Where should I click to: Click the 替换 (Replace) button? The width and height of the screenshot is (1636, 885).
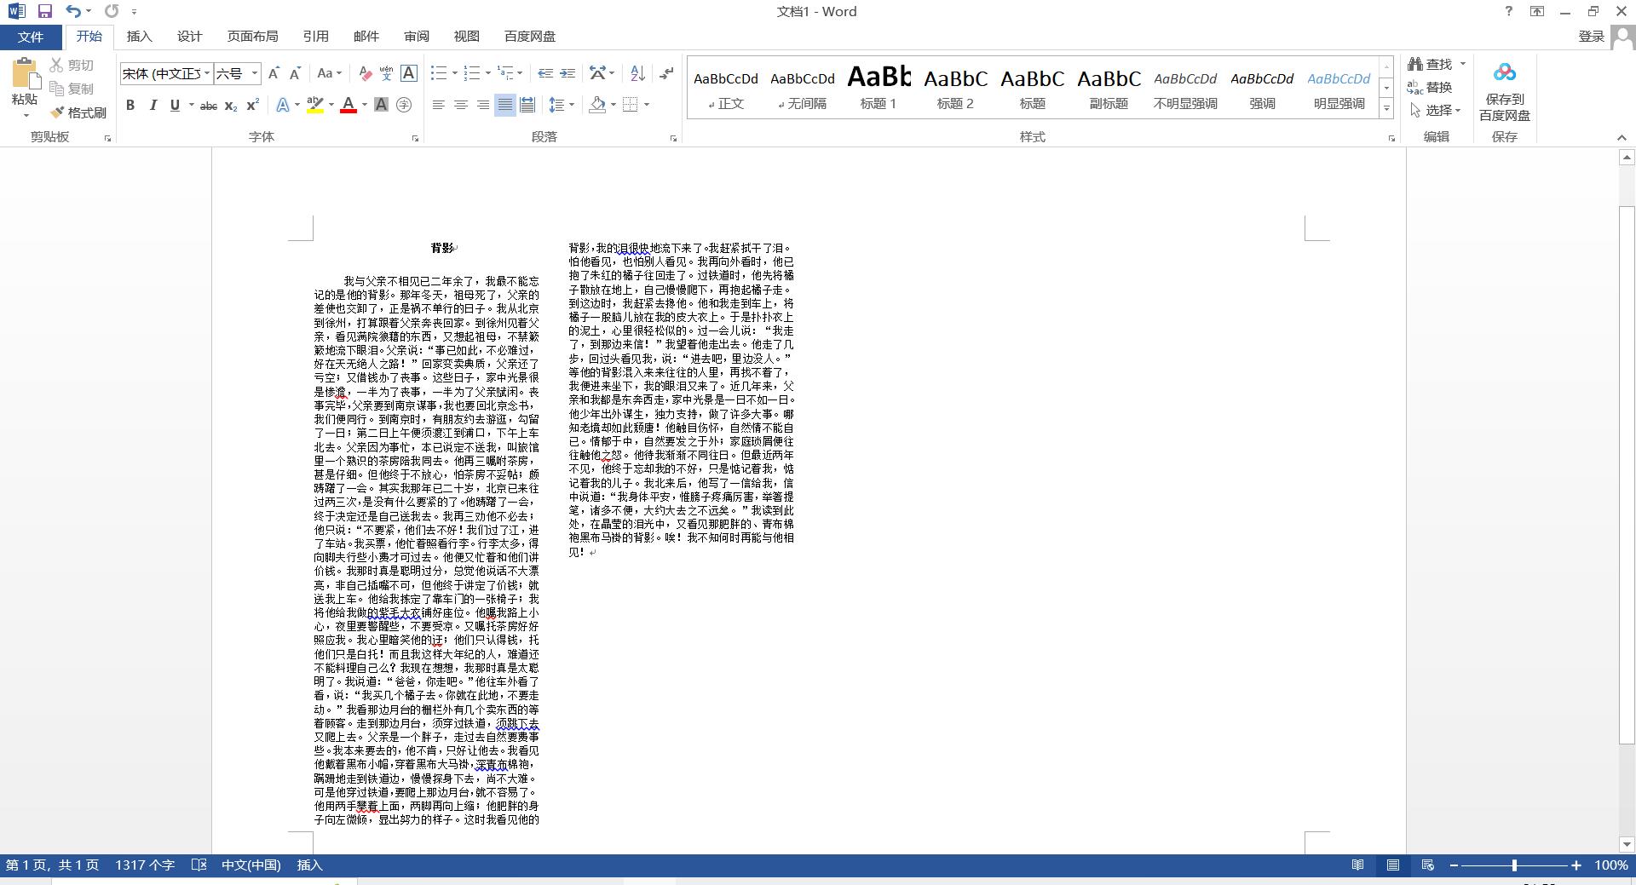pos(1431,87)
